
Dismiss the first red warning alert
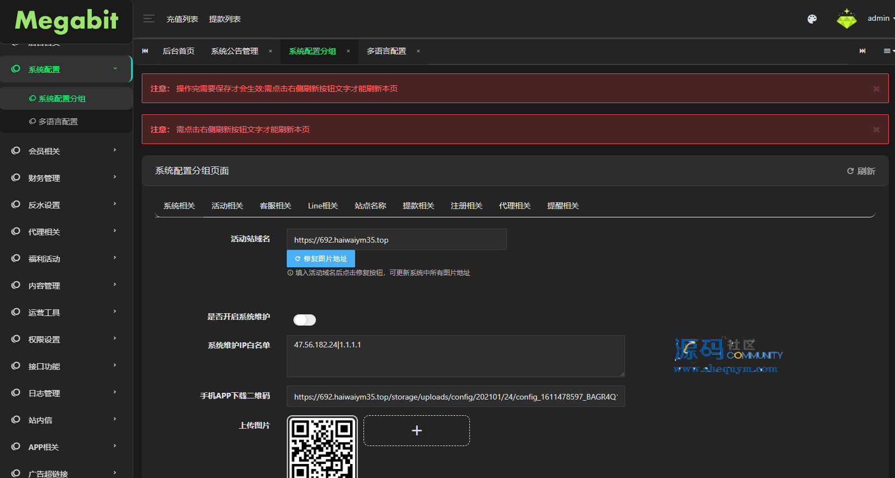click(876, 89)
